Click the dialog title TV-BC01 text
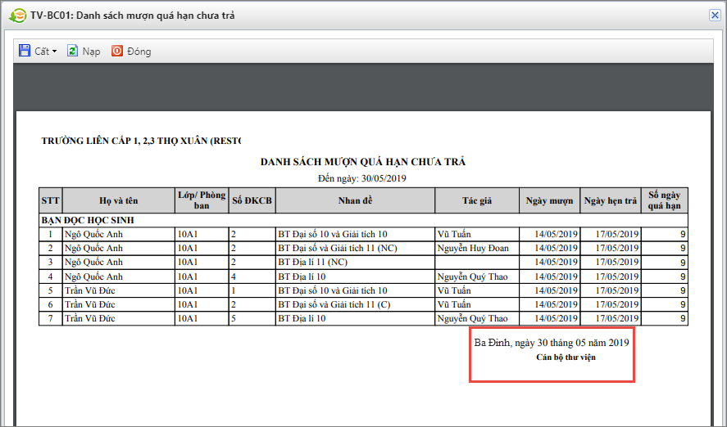 click(133, 16)
